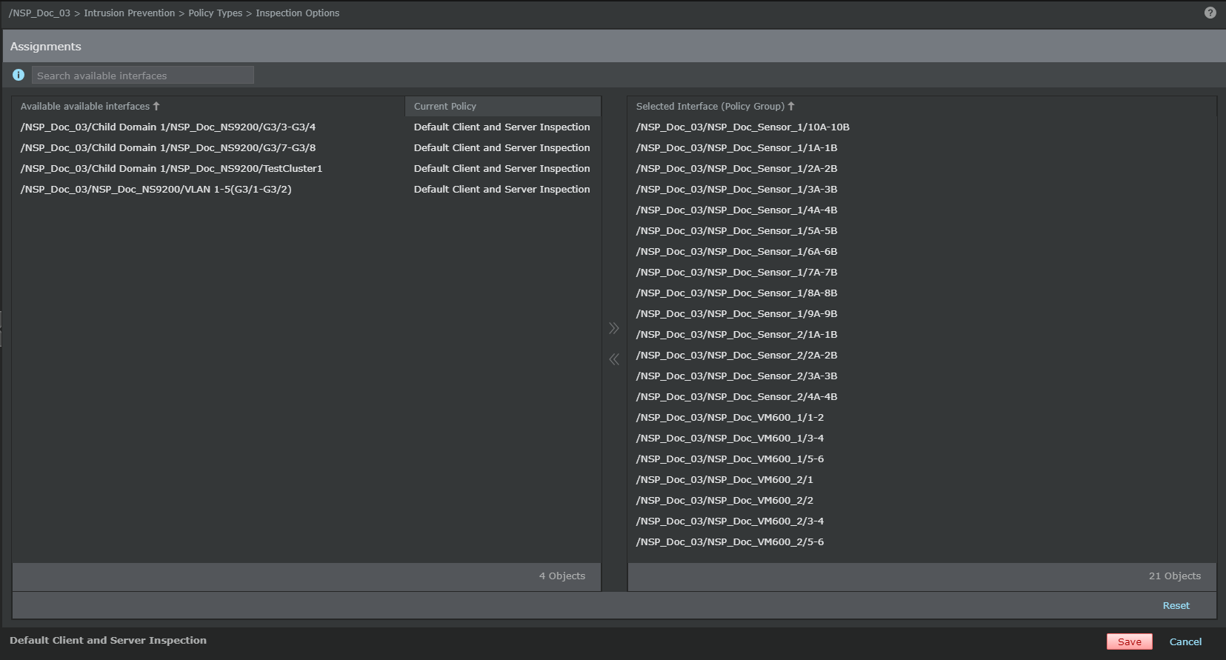The width and height of the screenshot is (1226, 660).
Task: Select VM600_1/3-4 in selected interfaces
Action: (x=922, y=438)
